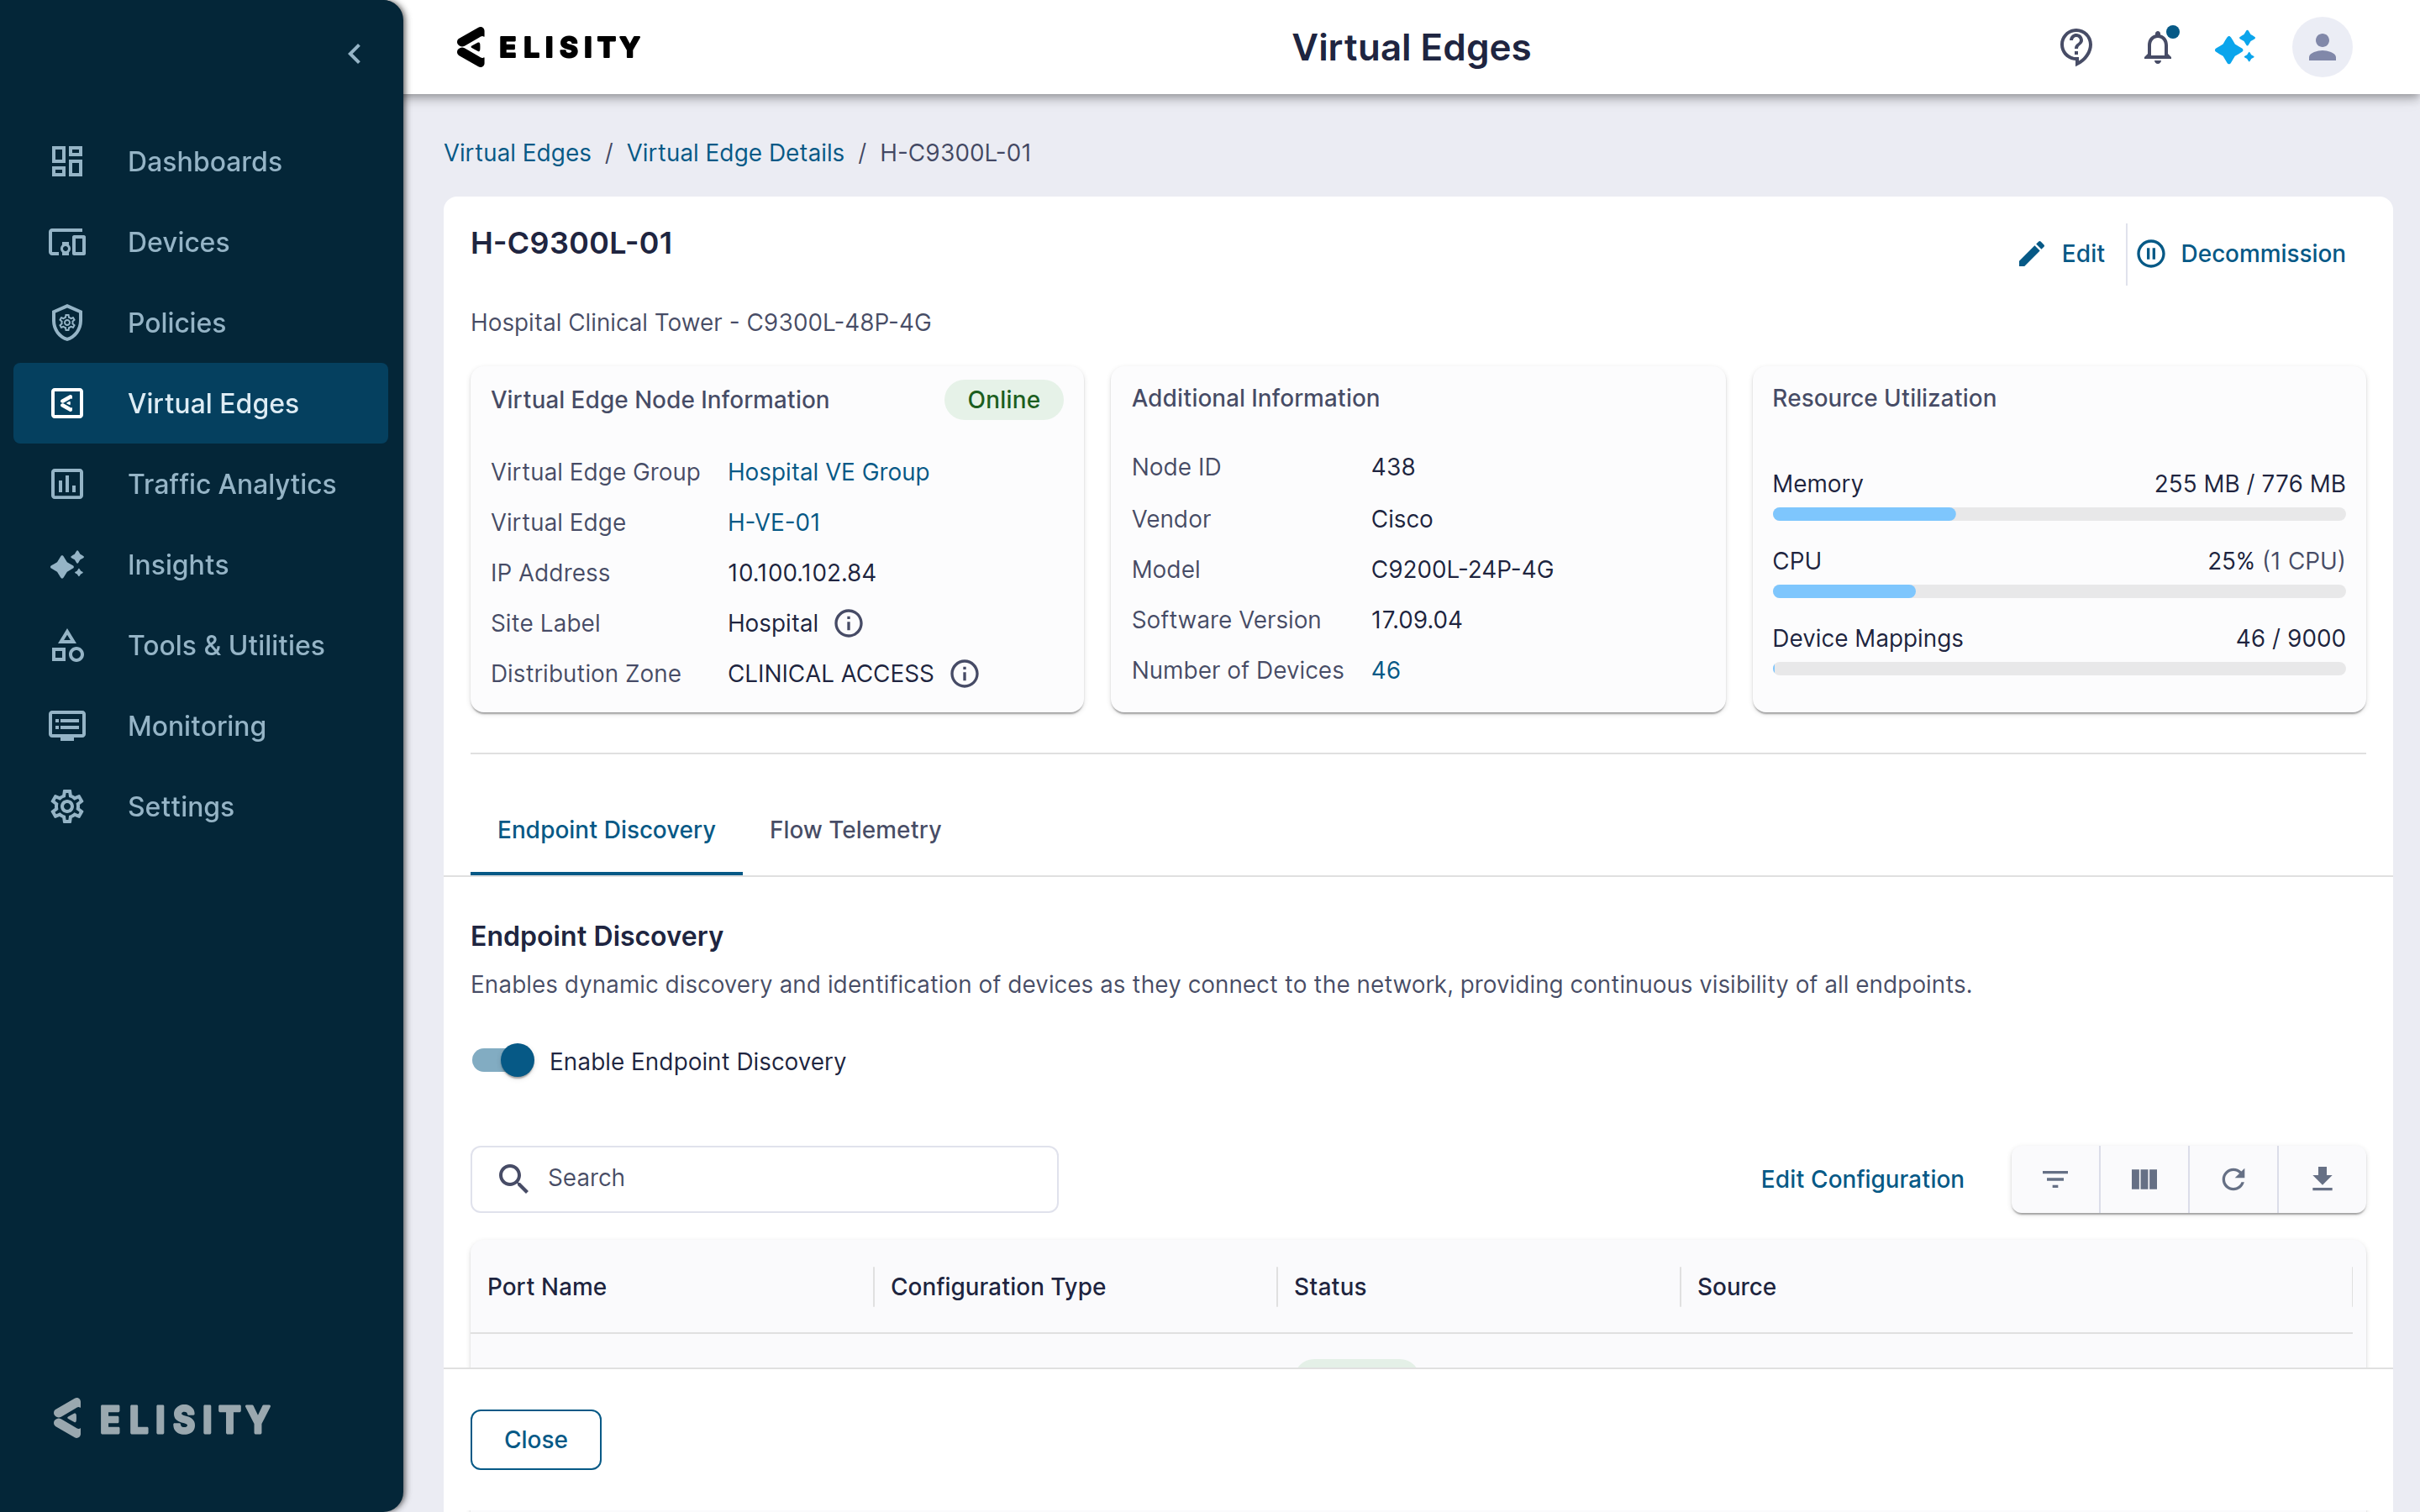
Task: Focus the Search input field
Action: pos(764,1178)
